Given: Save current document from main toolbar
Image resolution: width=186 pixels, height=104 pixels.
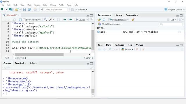Looking at the screenshot, I should pos(24,10).
